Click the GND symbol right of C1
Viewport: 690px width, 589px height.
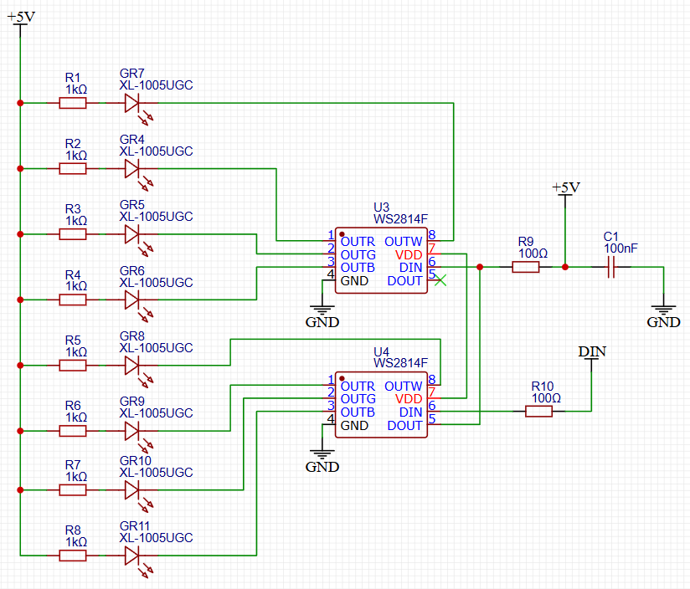pyautogui.click(x=663, y=311)
